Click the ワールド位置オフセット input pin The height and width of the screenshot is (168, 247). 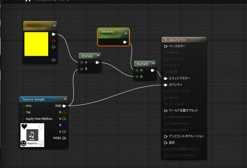[165, 111]
